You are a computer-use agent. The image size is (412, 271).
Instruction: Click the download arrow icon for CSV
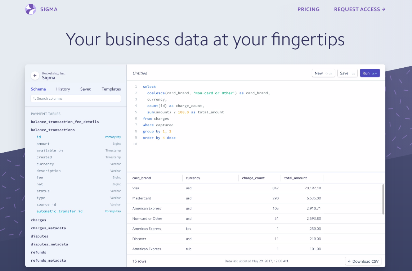[x=349, y=261]
